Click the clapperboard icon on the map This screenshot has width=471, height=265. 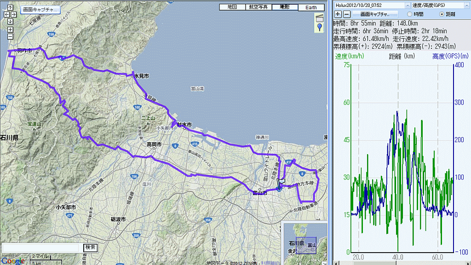319,18
